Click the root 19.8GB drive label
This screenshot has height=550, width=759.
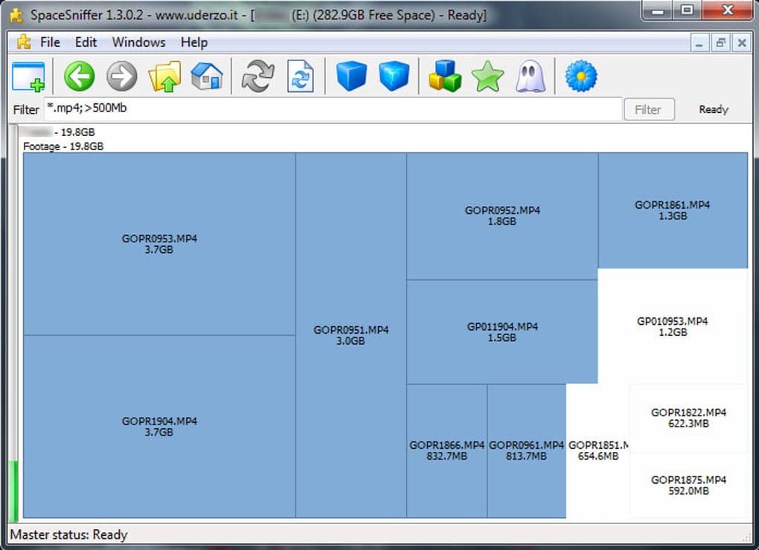[58, 132]
